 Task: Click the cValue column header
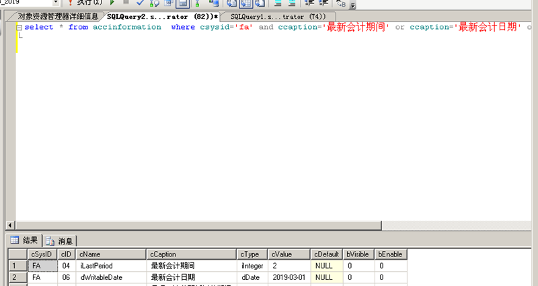pyautogui.click(x=289, y=254)
